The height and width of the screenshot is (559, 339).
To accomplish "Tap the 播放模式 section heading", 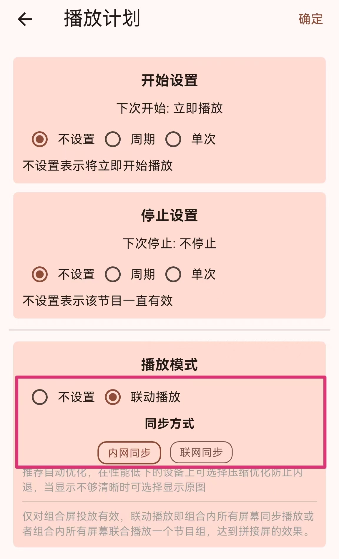I will click(169, 365).
